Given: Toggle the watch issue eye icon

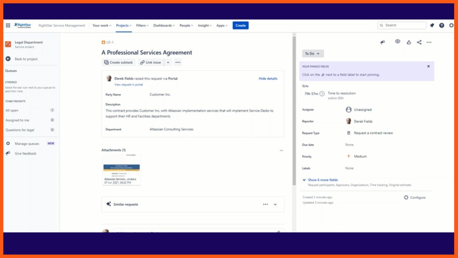Looking at the screenshot, I should pyautogui.click(x=398, y=42).
